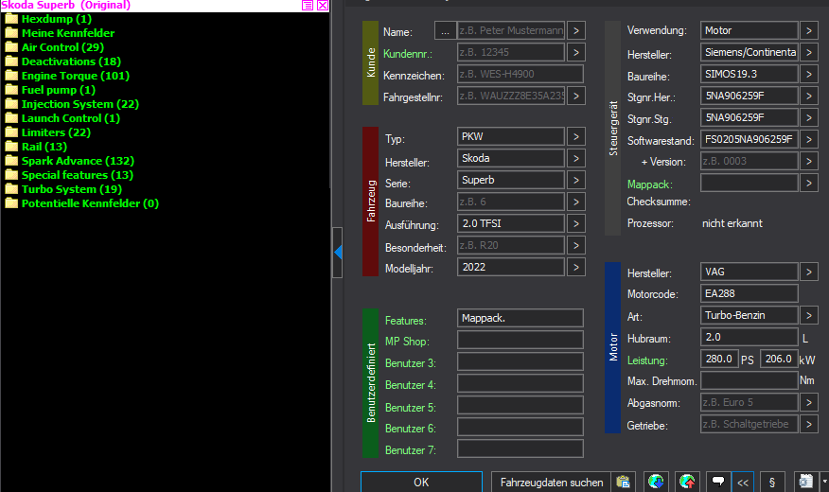Click the MP Shop input field
Image resolution: width=829 pixels, height=492 pixels.
point(520,340)
